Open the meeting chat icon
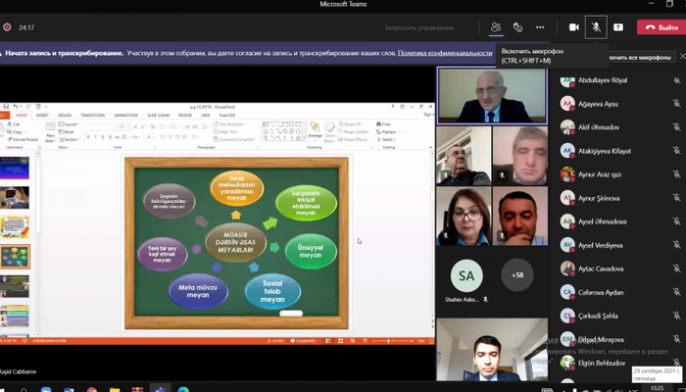This screenshot has width=686, height=392. pos(517,27)
